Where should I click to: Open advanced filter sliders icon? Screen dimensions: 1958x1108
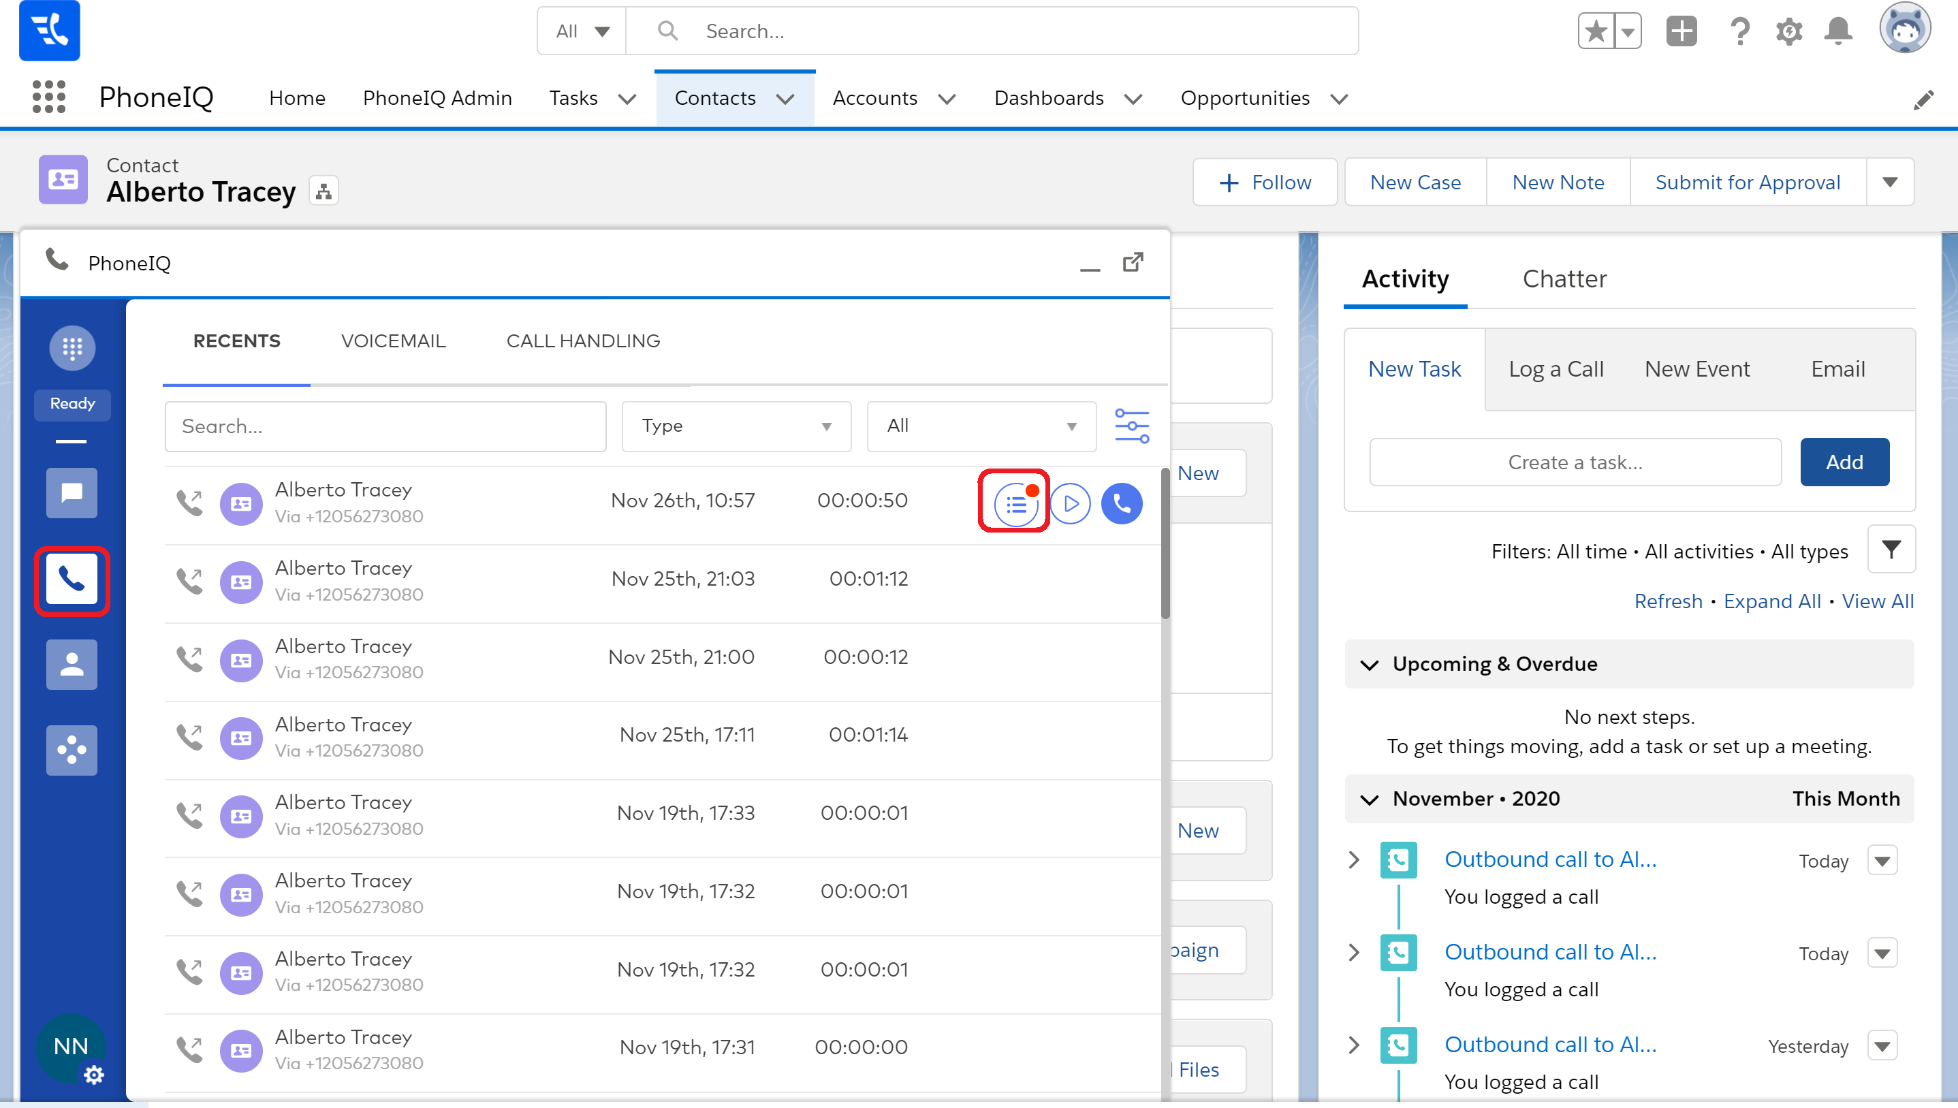(1132, 426)
